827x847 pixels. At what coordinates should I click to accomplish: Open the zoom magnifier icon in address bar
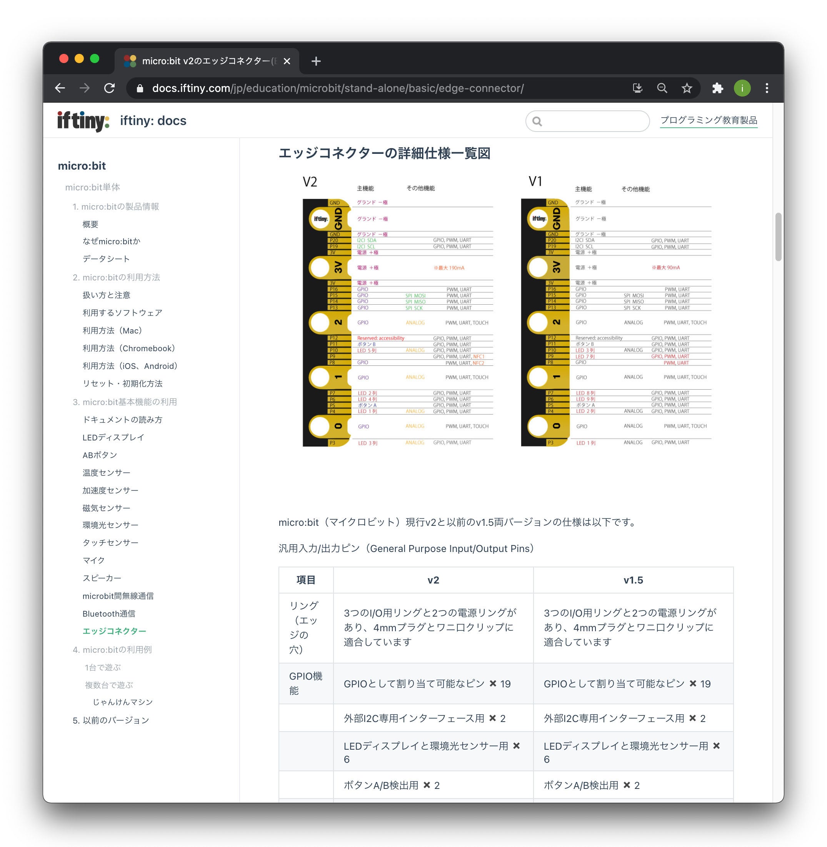tap(662, 88)
